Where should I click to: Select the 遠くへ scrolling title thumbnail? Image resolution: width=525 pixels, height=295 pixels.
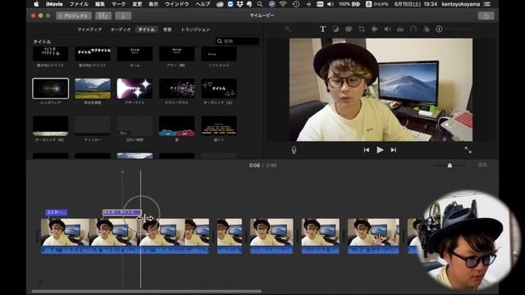point(219,125)
